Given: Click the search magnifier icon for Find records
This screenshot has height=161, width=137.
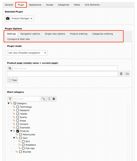Looking at the screenshot, I should point(10,68).
